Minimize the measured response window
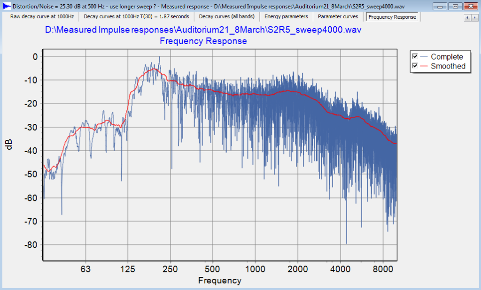 click(440, 6)
